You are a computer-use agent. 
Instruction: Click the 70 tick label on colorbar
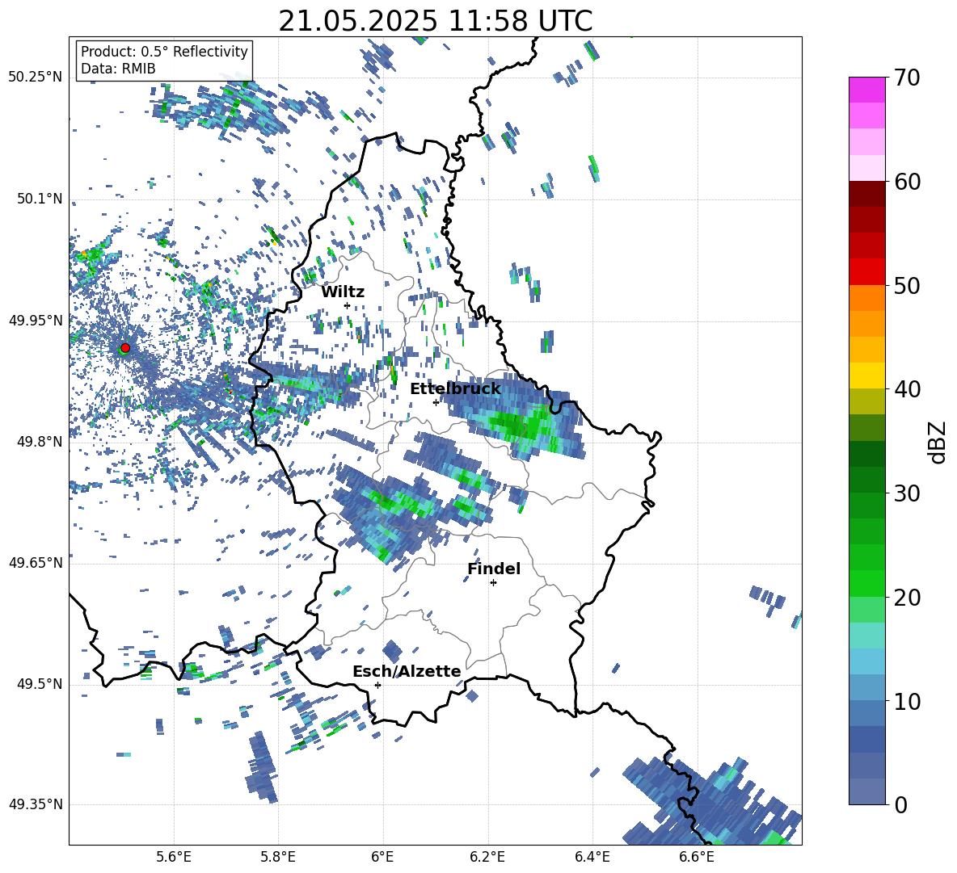coord(907,78)
